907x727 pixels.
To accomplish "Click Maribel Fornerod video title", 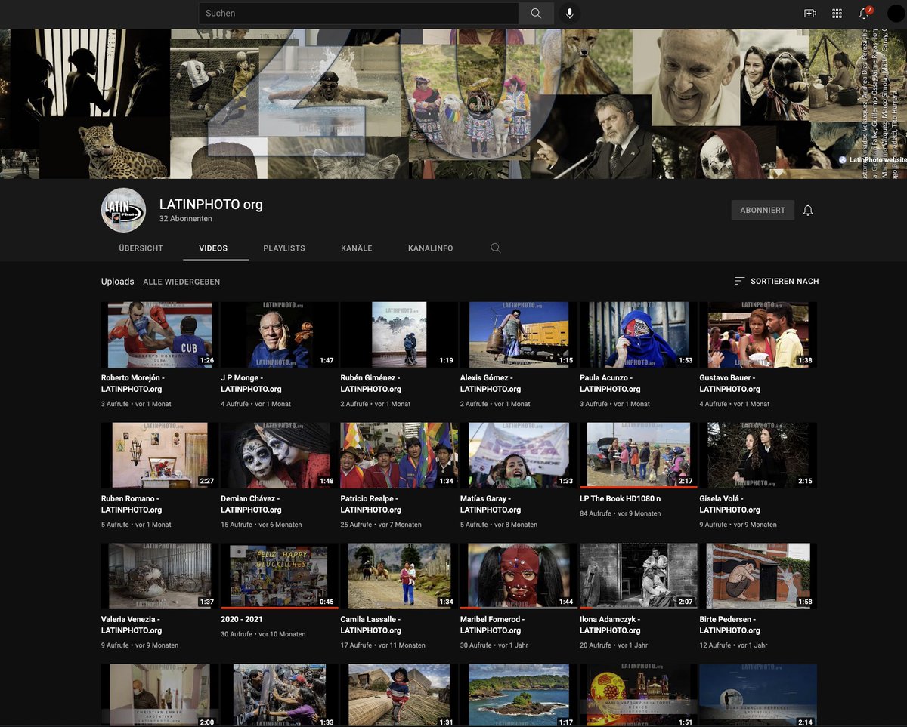I will [x=492, y=625].
